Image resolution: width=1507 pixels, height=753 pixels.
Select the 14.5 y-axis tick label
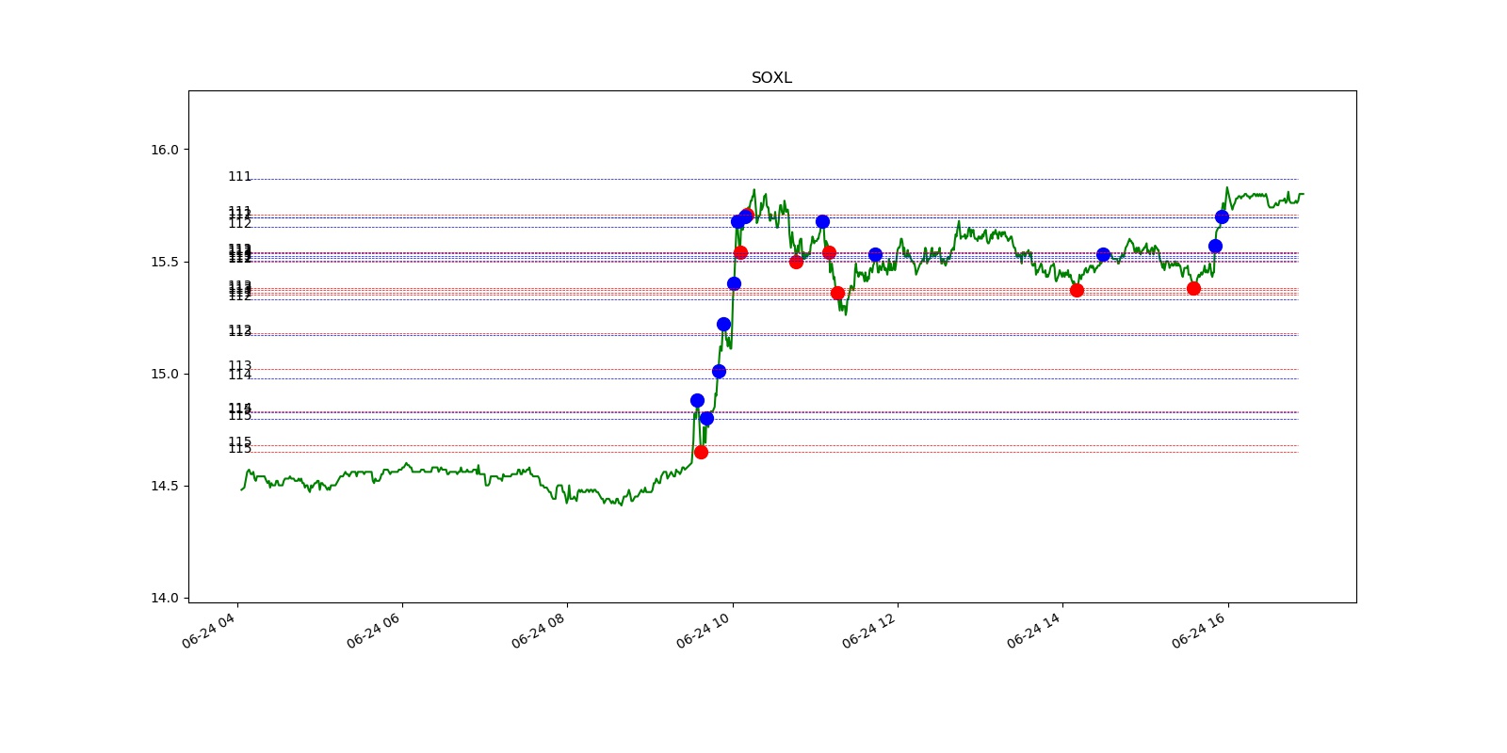165,486
